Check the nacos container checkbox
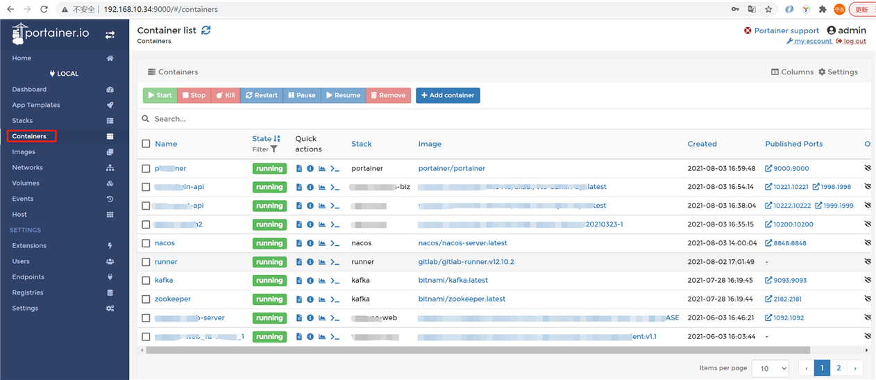The image size is (876, 380). click(x=146, y=243)
